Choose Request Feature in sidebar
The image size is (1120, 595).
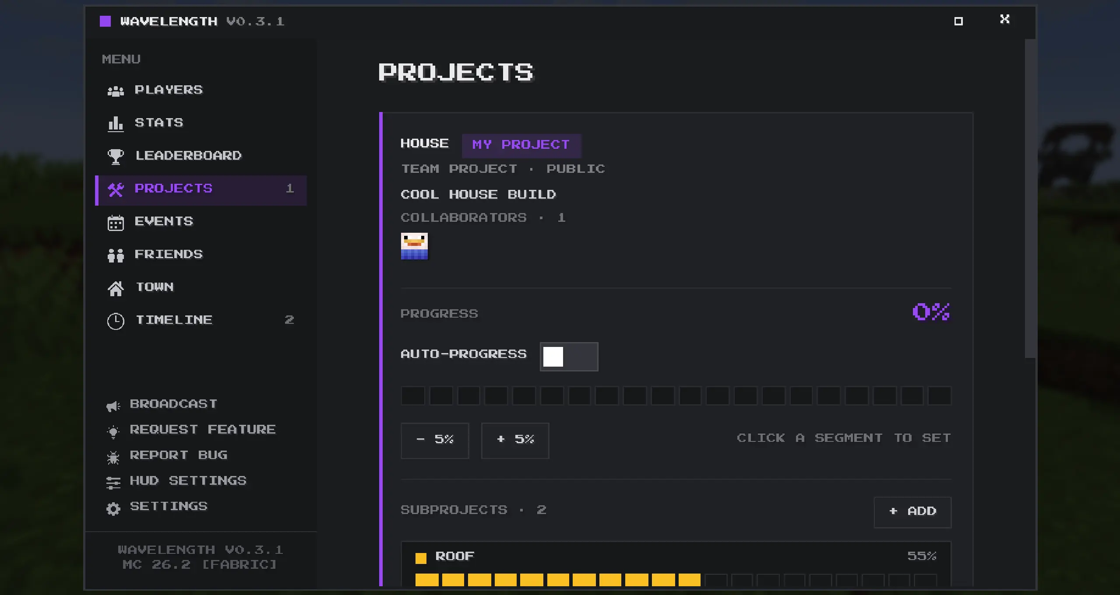coord(191,430)
